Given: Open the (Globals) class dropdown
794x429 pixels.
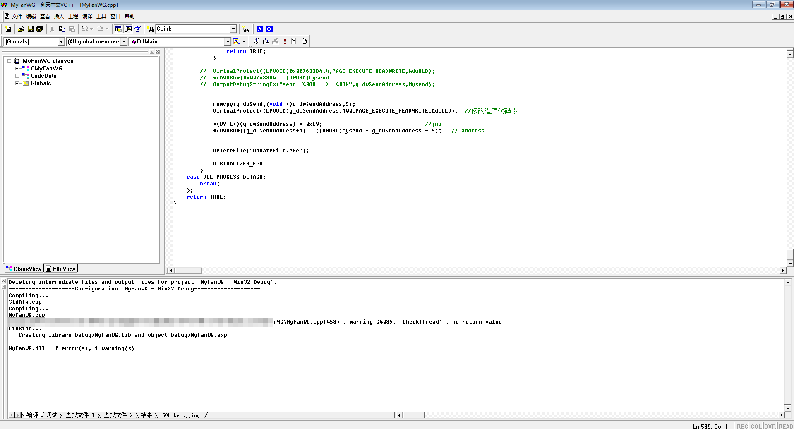Looking at the screenshot, I should point(61,42).
